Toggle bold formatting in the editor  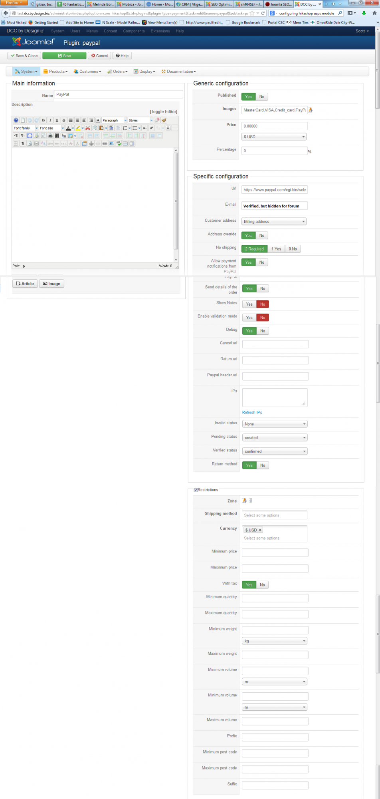[43, 120]
